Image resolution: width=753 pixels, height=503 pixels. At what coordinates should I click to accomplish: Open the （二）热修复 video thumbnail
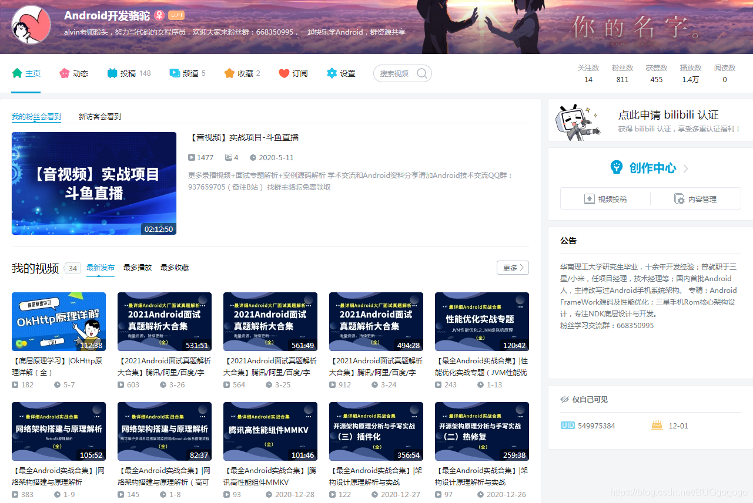click(x=482, y=431)
